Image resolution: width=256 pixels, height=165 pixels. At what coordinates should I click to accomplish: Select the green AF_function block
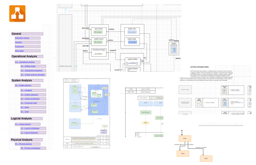tap(98, 32)
